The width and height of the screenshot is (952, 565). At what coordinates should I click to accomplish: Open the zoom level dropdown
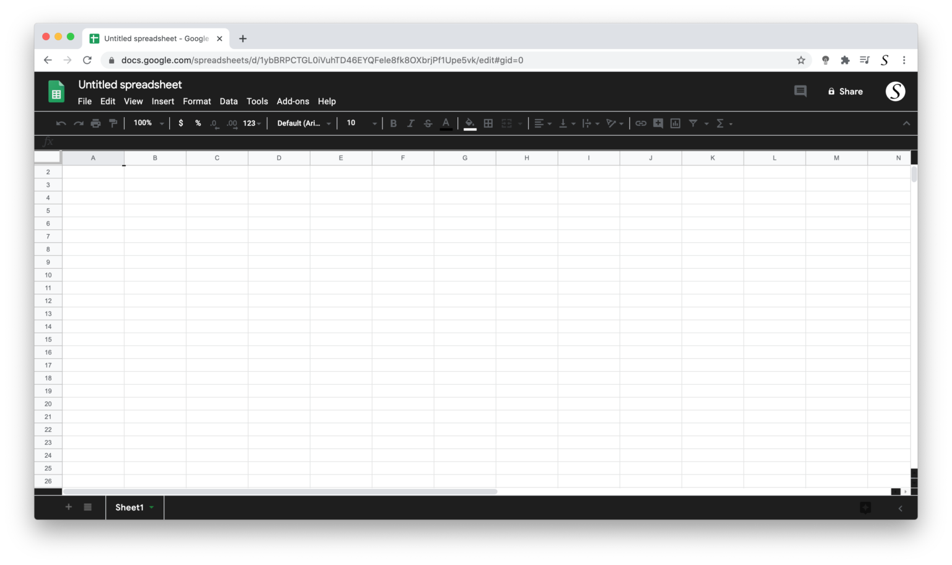point(147,123)
